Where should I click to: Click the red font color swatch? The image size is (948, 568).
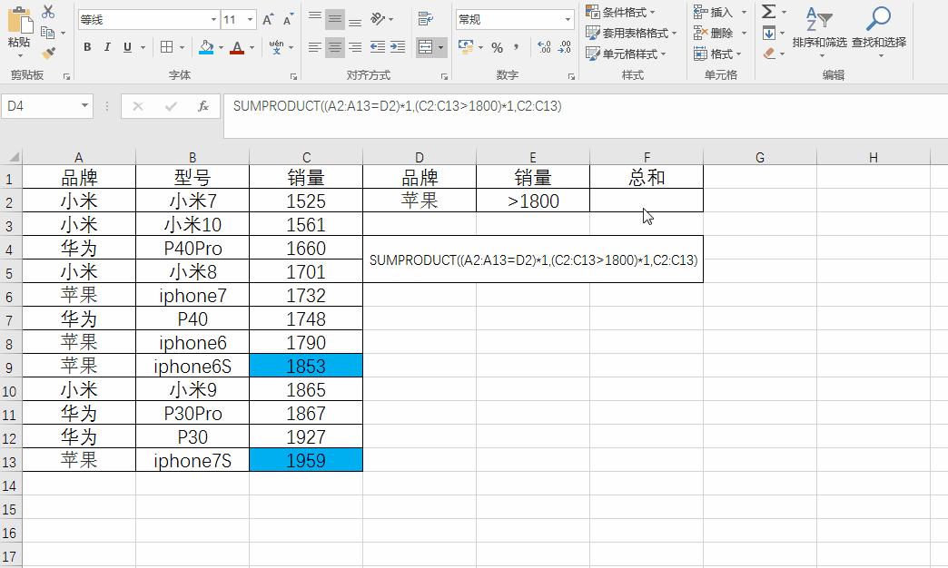point(238,53)
